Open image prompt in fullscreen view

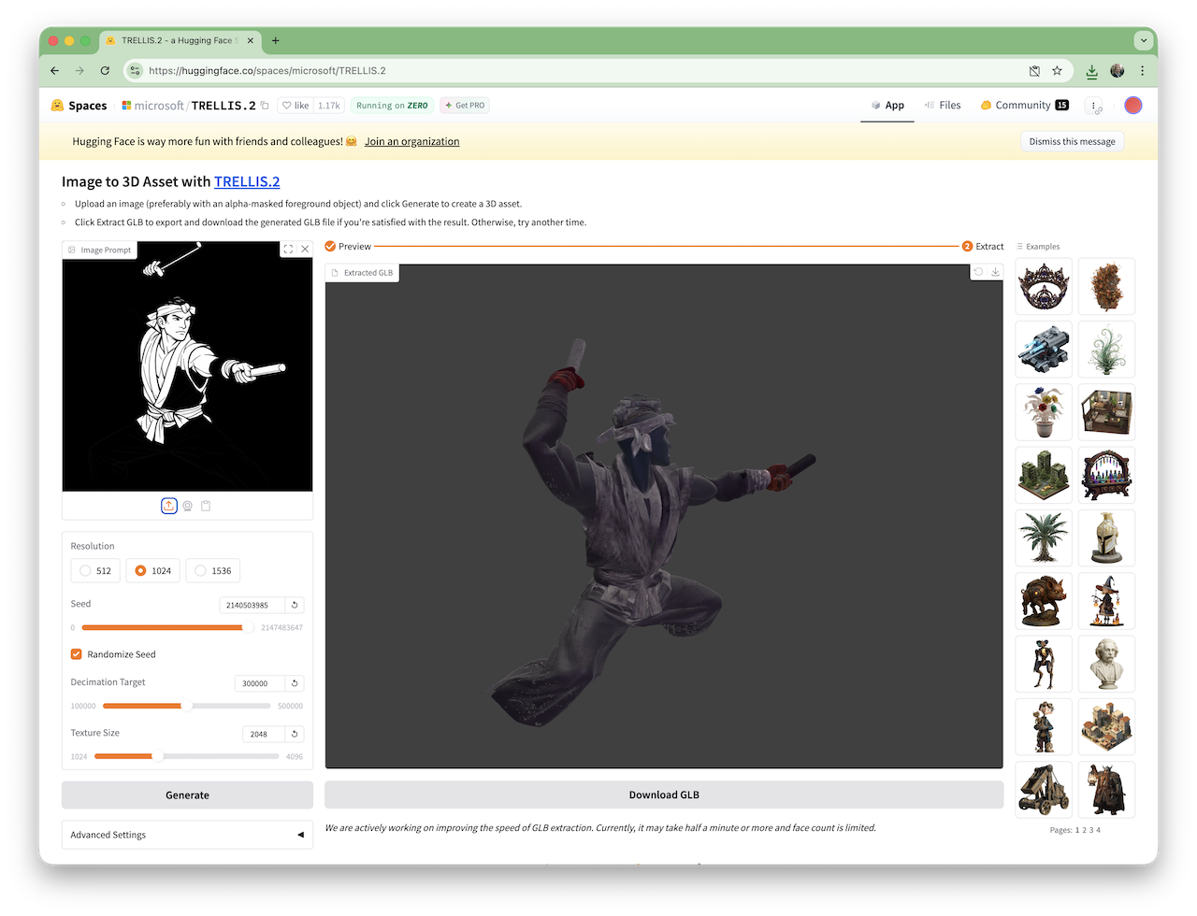click(288, 250)
